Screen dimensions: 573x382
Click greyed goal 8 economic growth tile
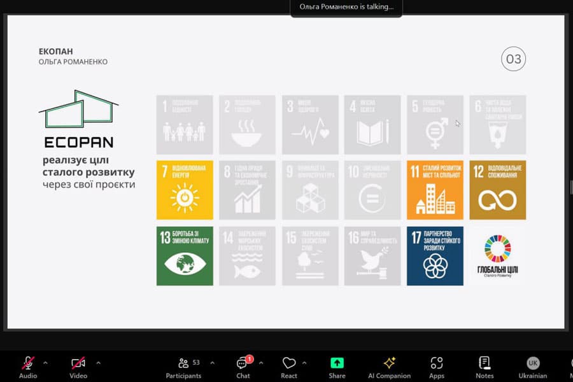[x=247, y=190]
